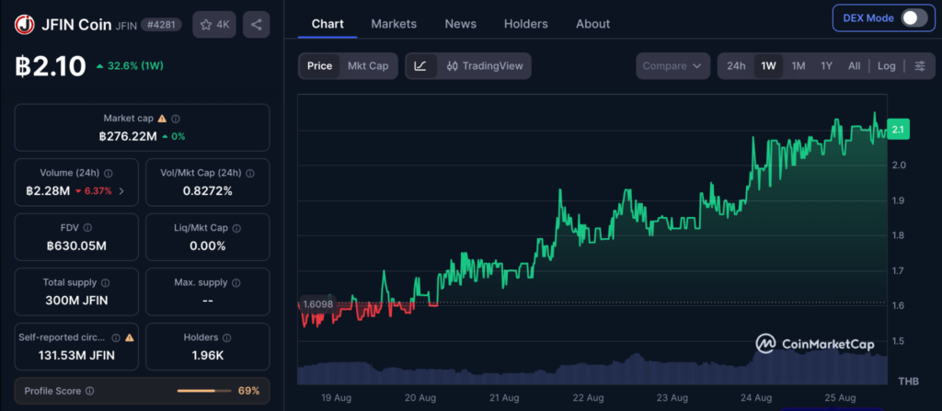Select the 24h time range
The height and width of the screenshot is (411, 942).
pos(736,66)
